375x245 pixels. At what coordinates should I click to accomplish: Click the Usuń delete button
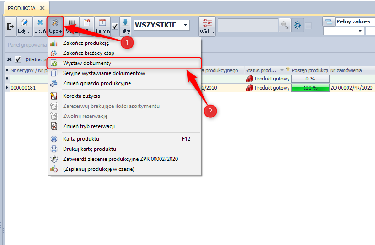pos(40,27)
